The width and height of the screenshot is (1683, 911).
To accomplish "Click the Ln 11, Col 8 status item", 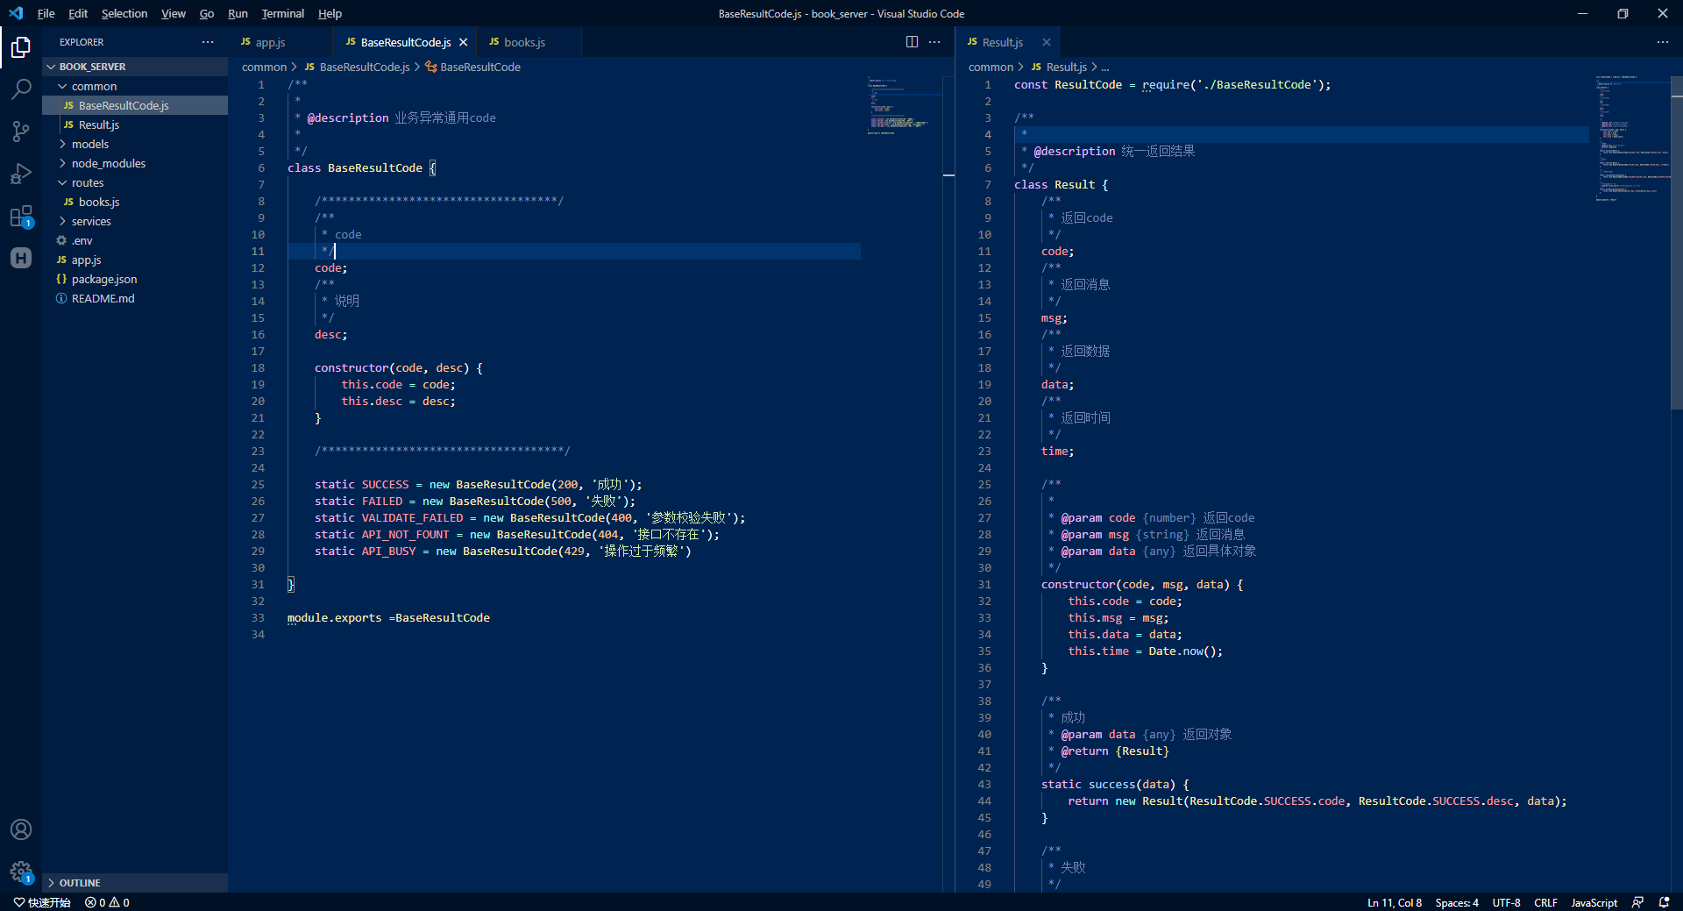I will [1395, 902].
